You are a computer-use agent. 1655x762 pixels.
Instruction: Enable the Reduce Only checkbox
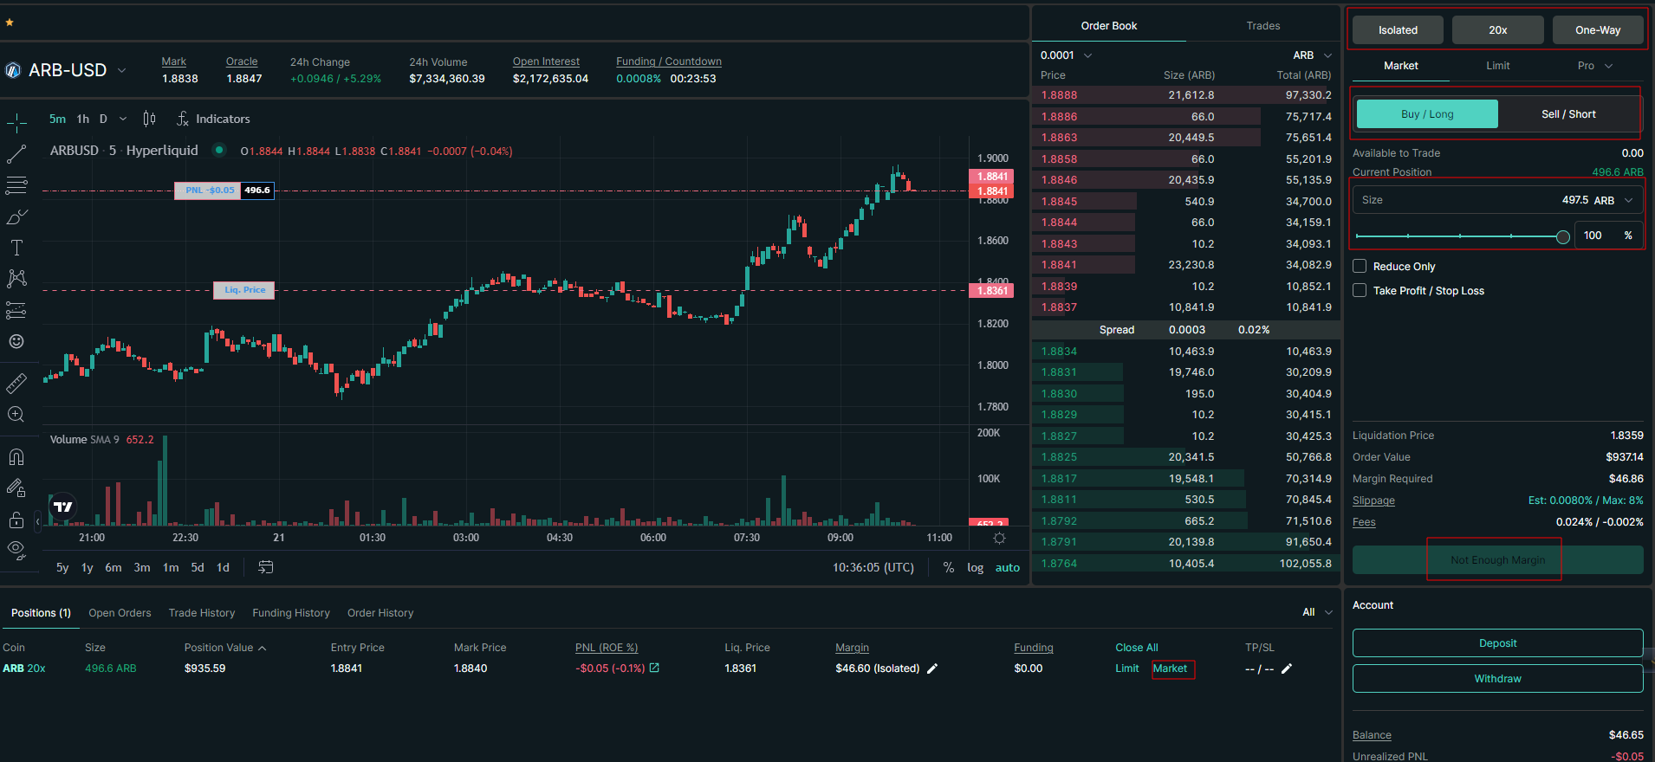pos(1360,266)
